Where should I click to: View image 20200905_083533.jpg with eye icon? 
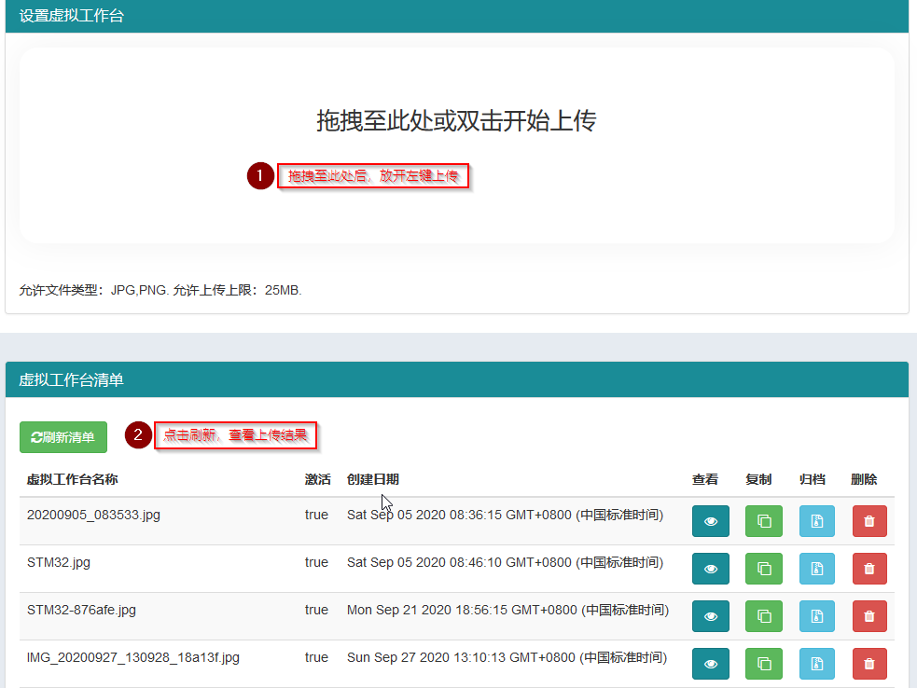point(710,521)
